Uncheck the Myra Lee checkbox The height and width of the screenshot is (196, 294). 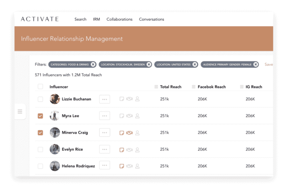[x=40, y=116]
